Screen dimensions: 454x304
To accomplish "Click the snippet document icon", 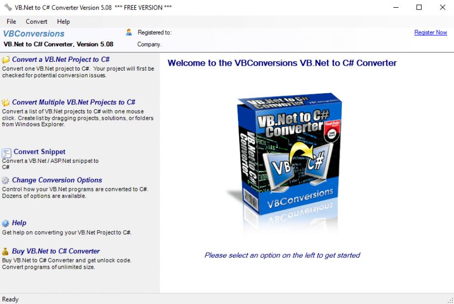I will pyautogui.click(x=6, y=153).
